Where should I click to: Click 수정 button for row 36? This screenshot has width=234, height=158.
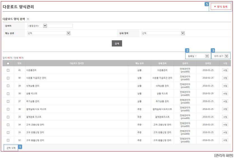(x=225, y=109)
